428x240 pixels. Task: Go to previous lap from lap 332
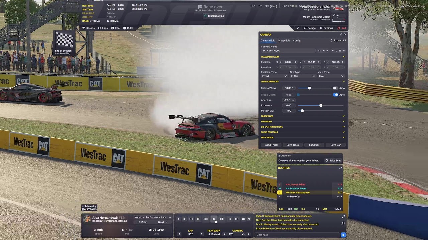point(179,234)
